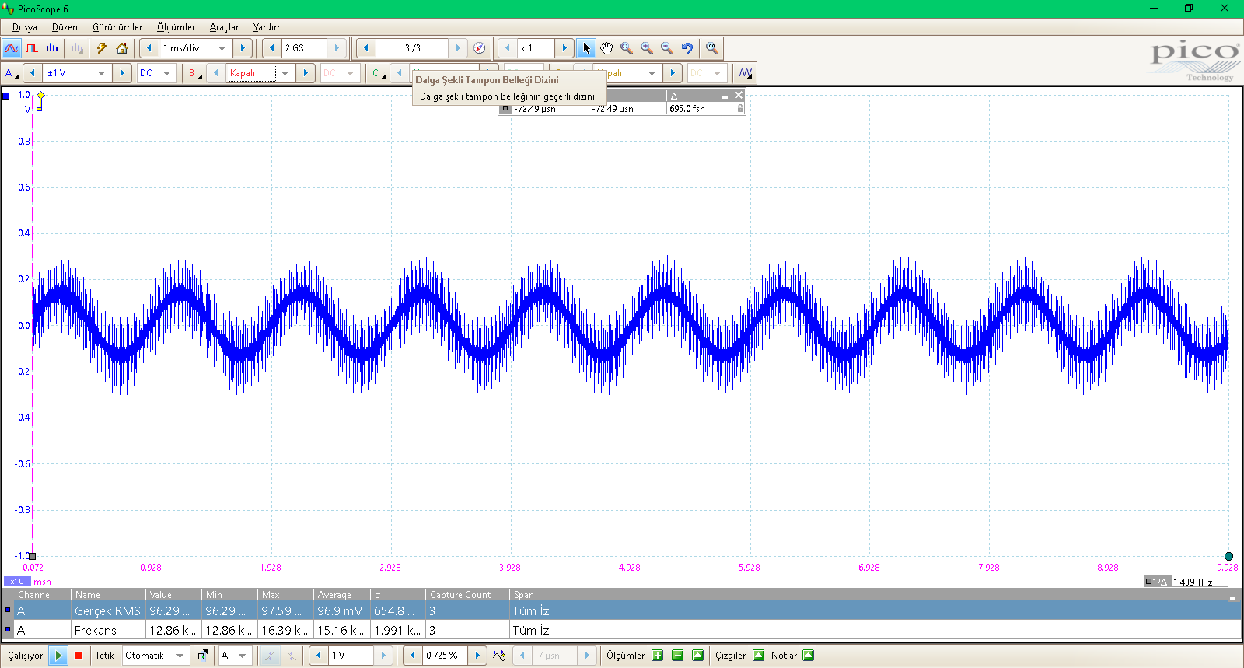Open the Yardım menu
Viewport: 1244px width, 668px height.
[x=267, y=27]
